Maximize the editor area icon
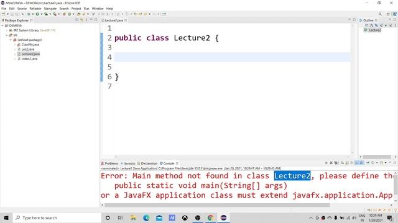 point(354,20)
